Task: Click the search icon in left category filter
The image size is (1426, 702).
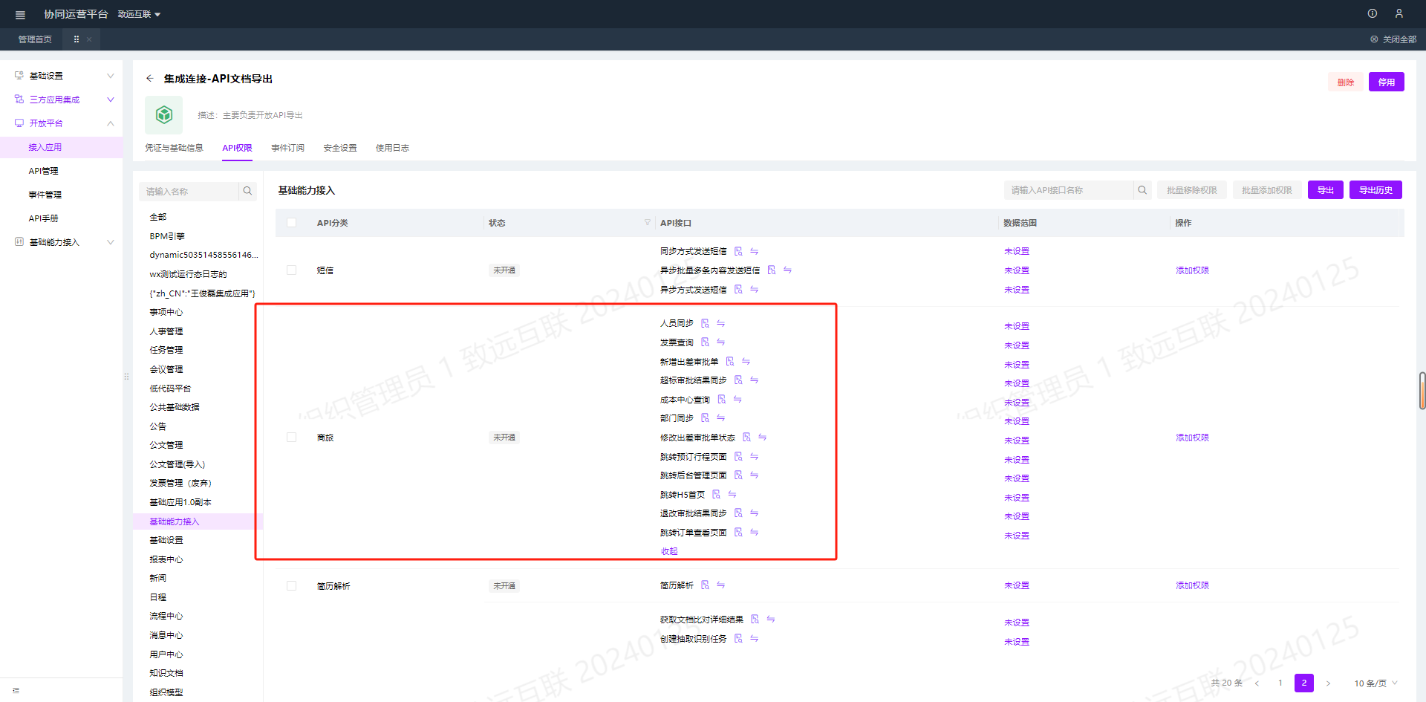Action: click(248, 191)
